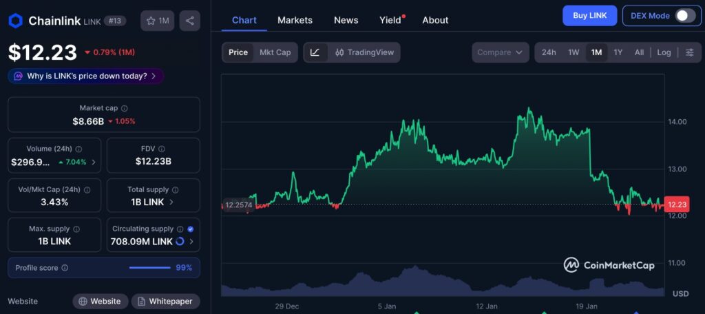Click the price line peak near 14.00
The height and width of the screenshot is (314, 705).
[529, 108]
